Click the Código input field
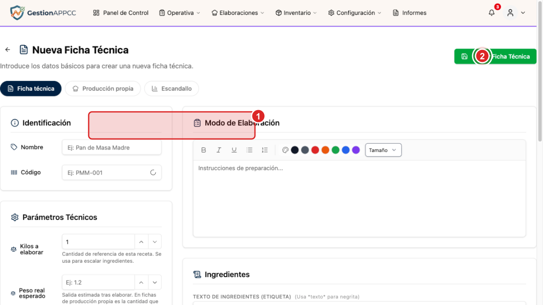Image resolution: width=543 pixels, height=305 pixels. (112, 172)
